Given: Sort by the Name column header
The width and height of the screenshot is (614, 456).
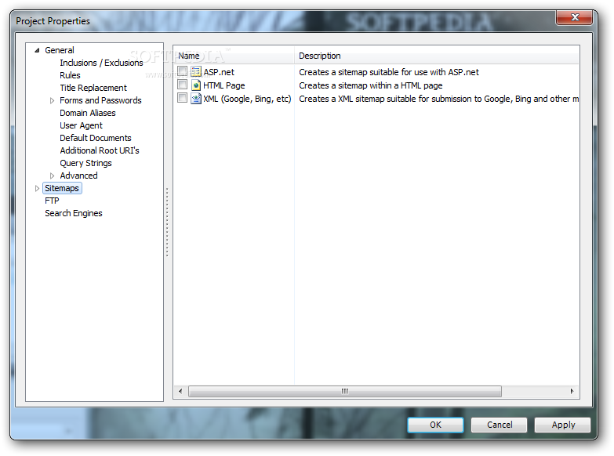Looking at the screenshot, I should click(234, 56).
